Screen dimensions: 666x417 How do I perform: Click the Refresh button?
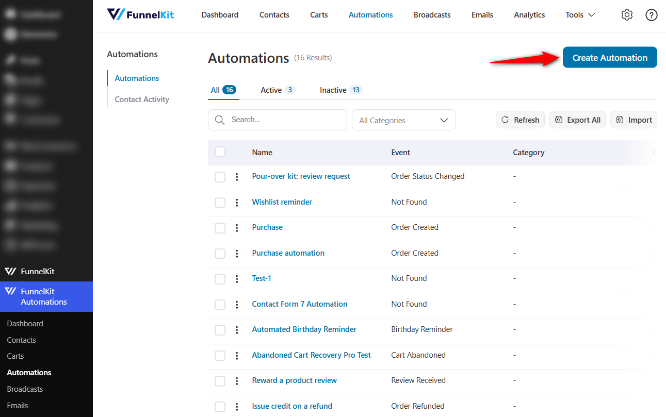(520, 120)
